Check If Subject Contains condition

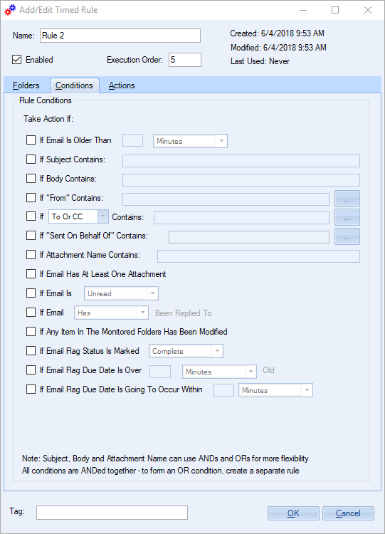point(31,159)
